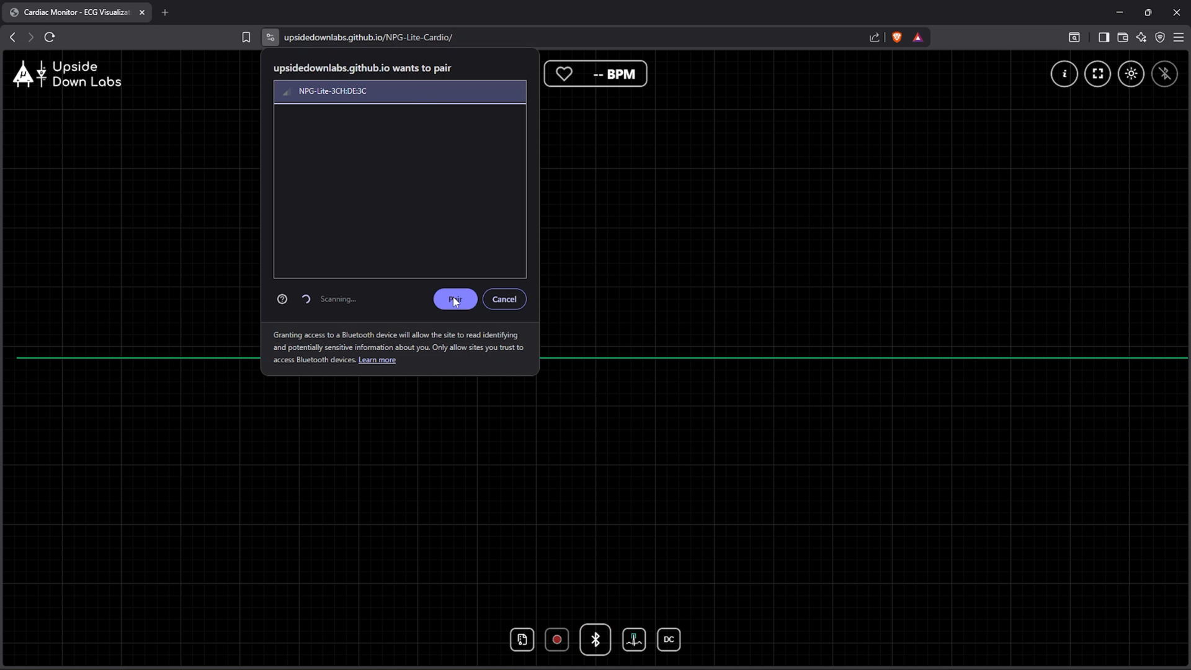Bookmark this page icon

coord(246,37)
